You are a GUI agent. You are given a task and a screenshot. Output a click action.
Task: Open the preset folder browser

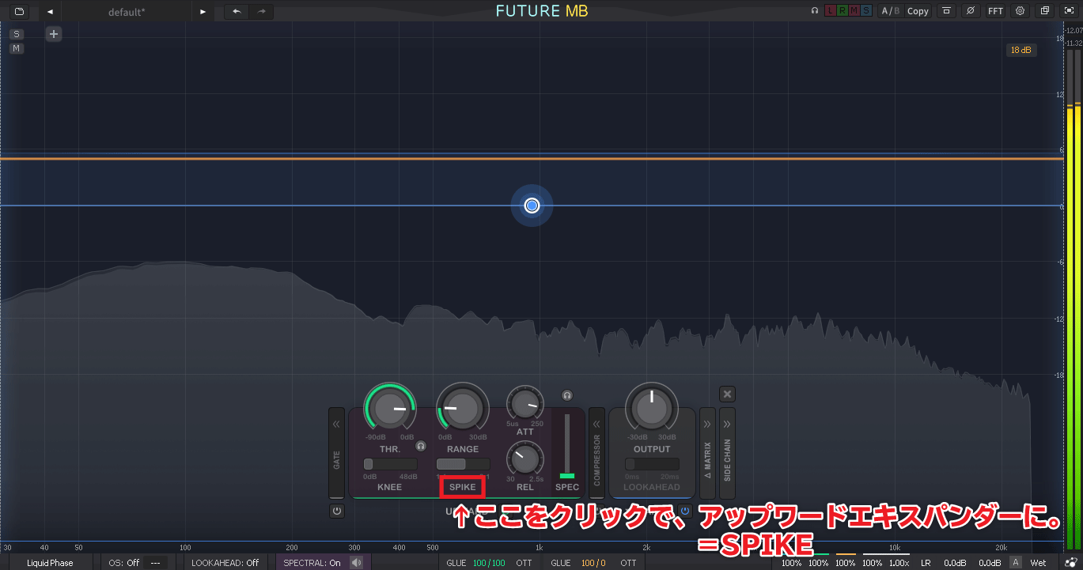coord(19,11)
